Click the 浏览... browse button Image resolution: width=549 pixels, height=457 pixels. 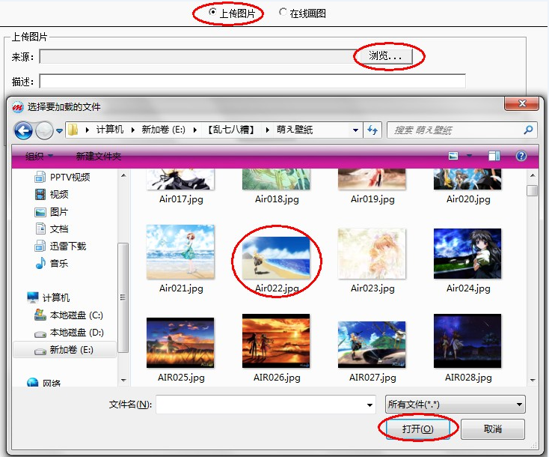[385, 55]
